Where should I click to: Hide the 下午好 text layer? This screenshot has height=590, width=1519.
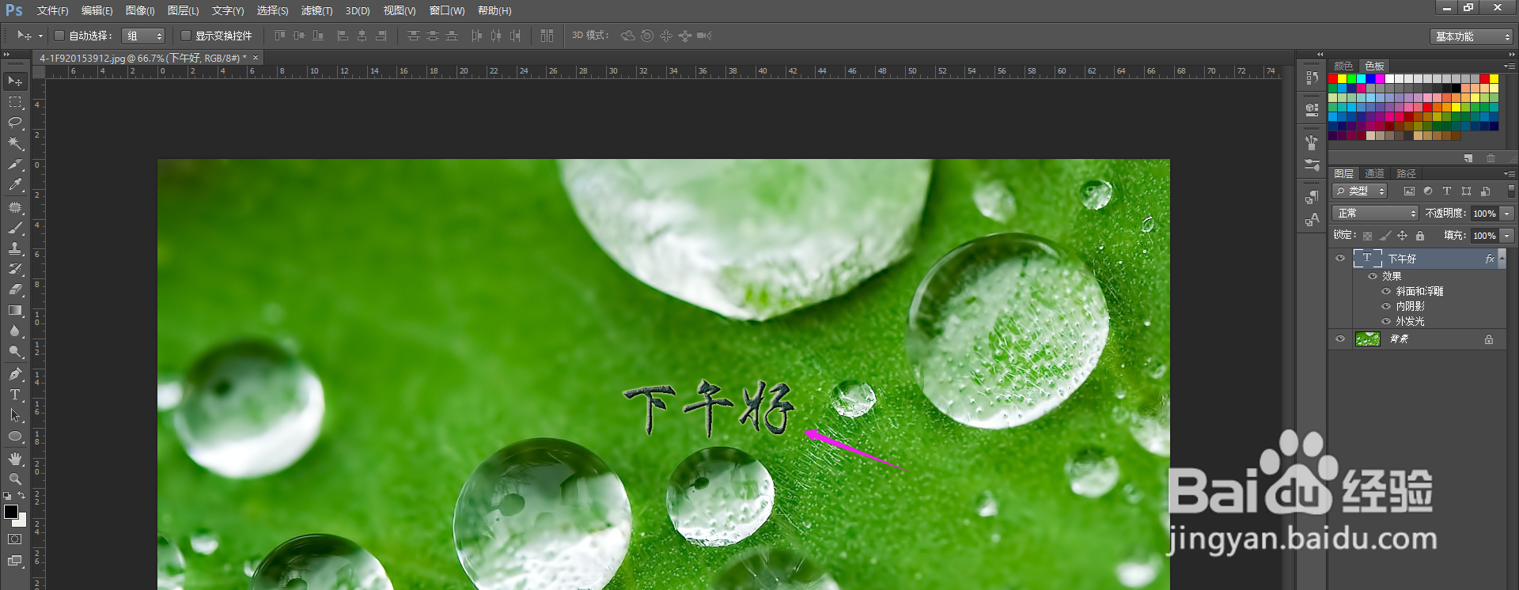coord(1340,258)
